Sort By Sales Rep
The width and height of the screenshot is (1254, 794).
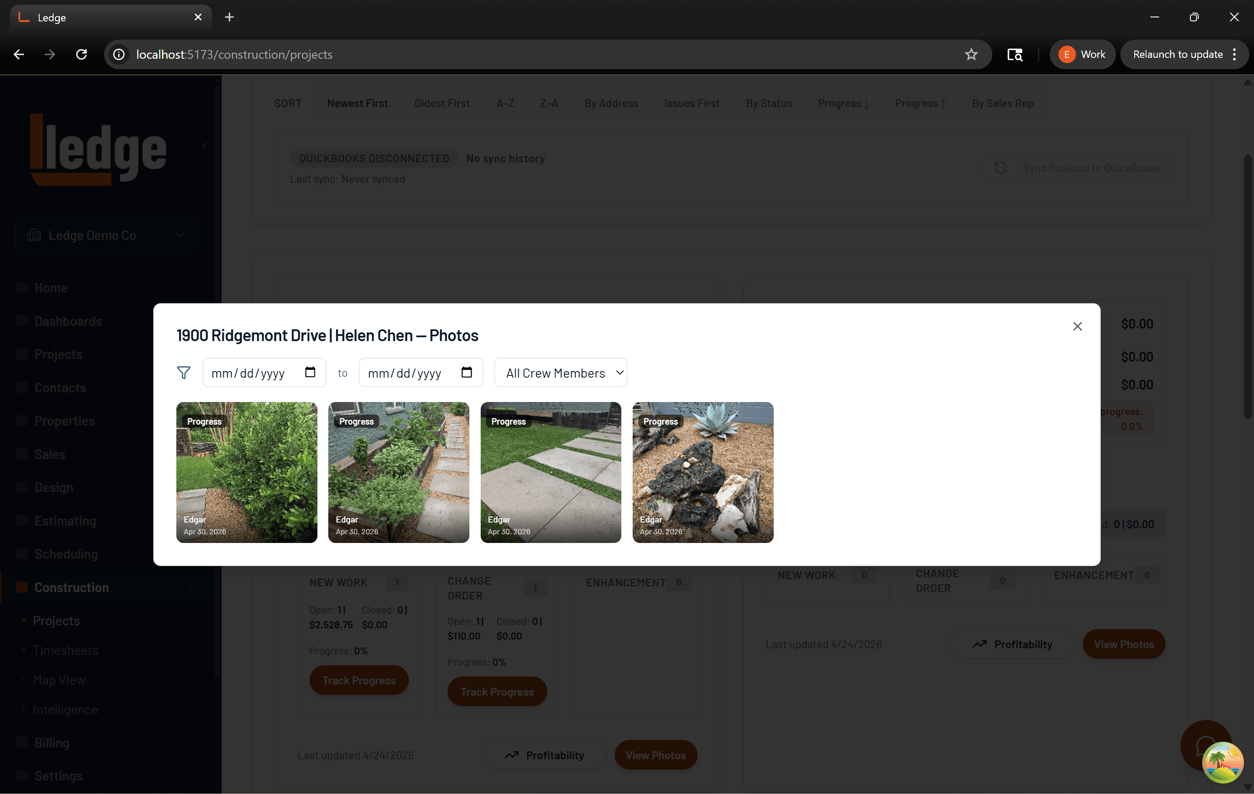pyautogui.click(x=1002, y=104)
